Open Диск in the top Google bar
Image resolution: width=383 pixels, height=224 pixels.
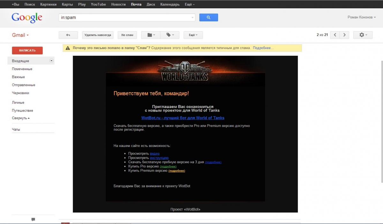tap(151, 4)
